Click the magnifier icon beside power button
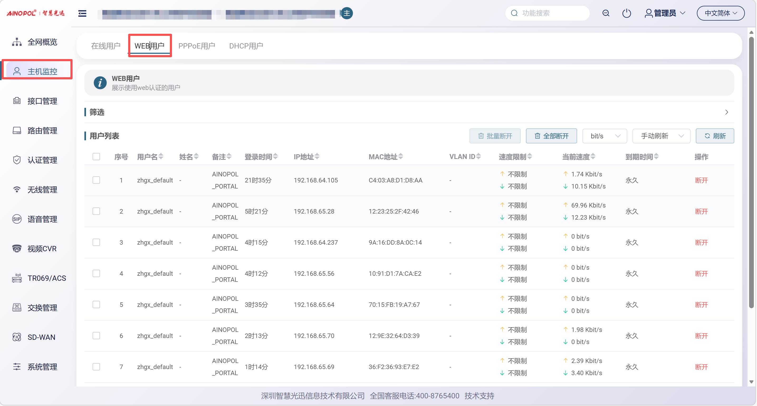 click(x=606, y=13)
